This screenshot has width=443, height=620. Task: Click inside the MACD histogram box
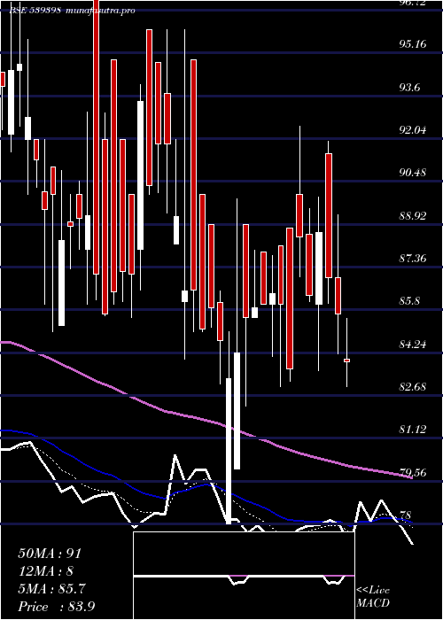(x=244, y=576)
